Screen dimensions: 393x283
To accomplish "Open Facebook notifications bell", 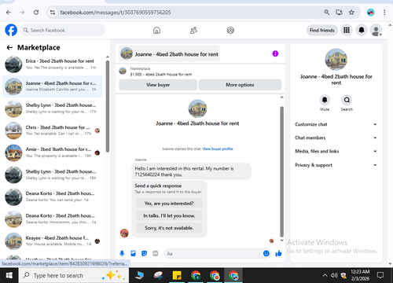I will [x=362, y=30].
